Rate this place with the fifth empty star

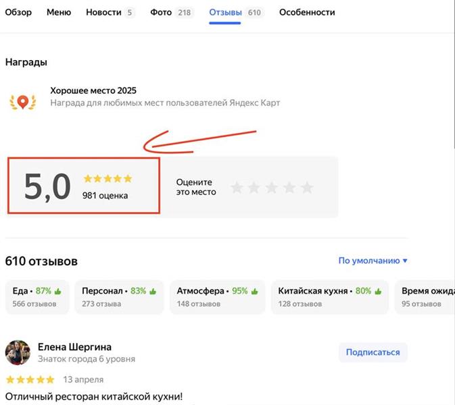[x=307, y=188]
